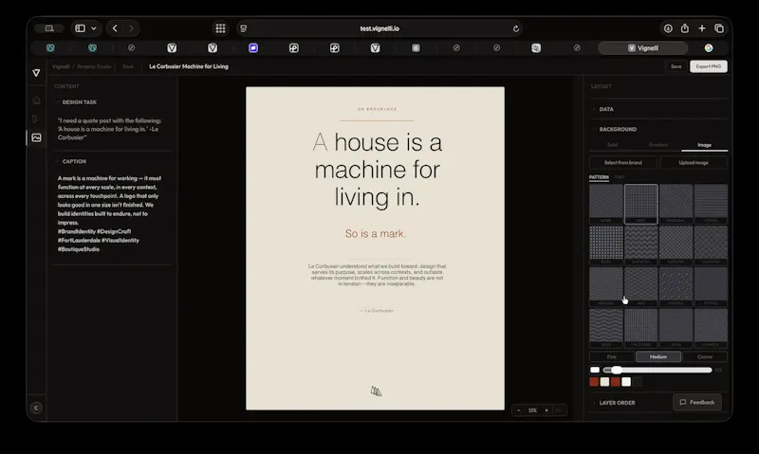Set pattern density to Medium

click(657, 356)
